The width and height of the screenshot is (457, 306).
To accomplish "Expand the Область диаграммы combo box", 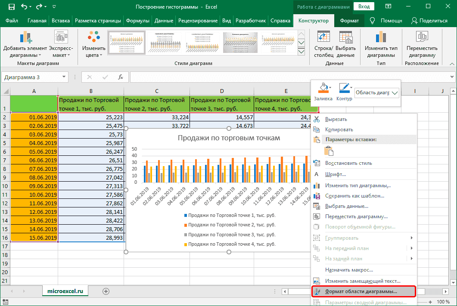I will 395,93.
